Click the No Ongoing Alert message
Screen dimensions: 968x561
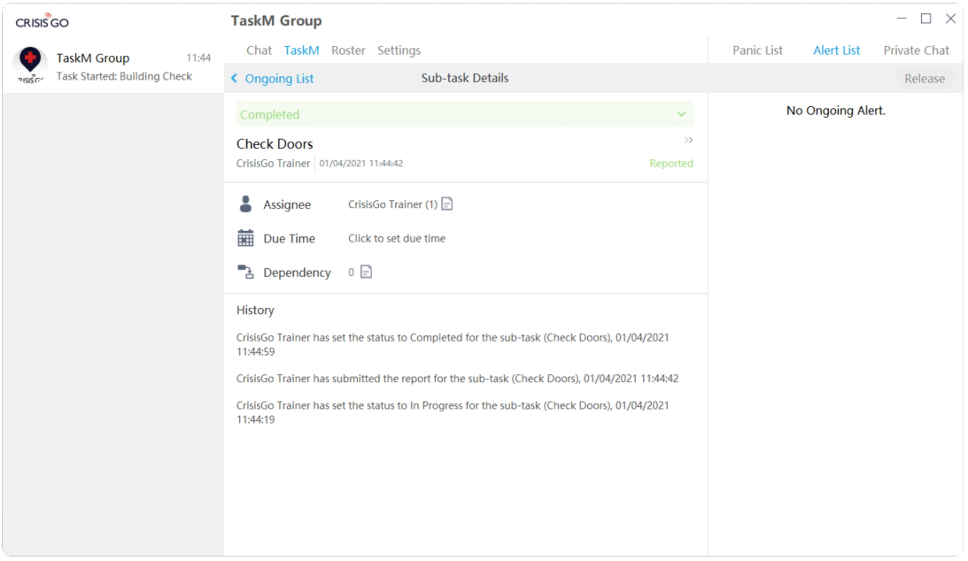(836, 111)
